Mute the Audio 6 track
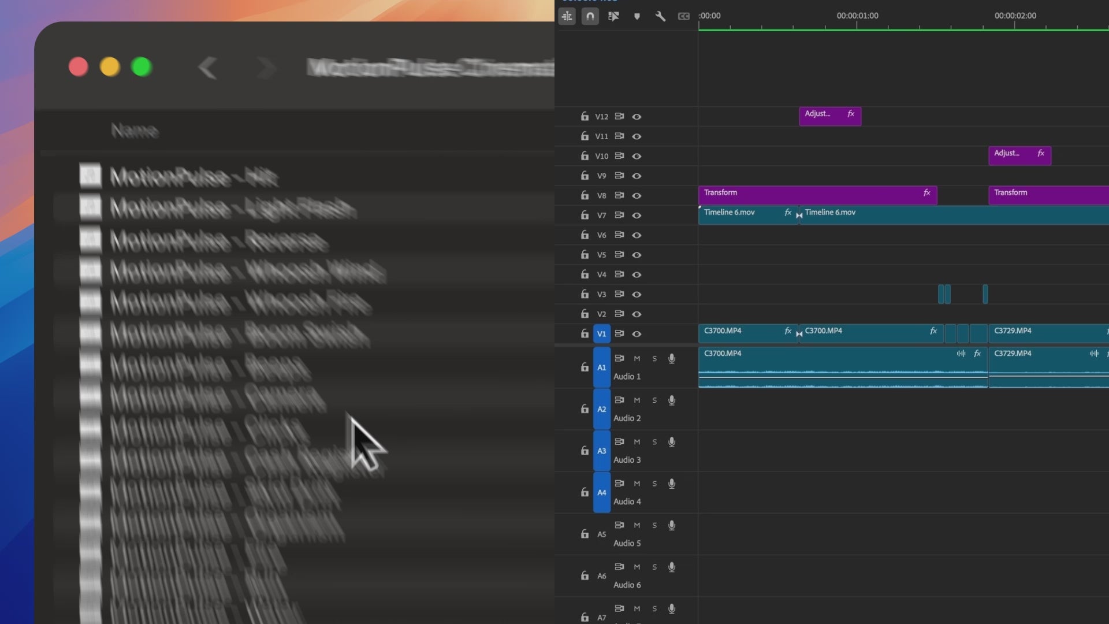The image size is (1109, 624). point(637,567)
